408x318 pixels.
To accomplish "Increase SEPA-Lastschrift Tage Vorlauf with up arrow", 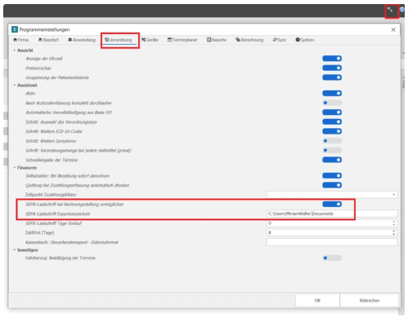I will [394, 222].
